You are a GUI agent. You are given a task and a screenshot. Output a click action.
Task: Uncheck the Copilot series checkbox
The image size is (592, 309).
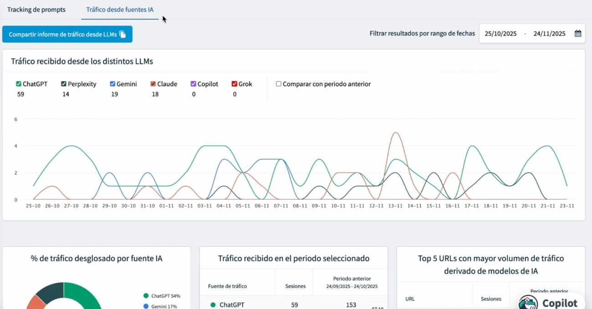(194, 84)
